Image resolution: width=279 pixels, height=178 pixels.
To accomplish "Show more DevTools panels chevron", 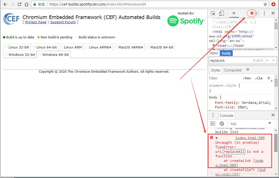I will click(x=234, y=13).
